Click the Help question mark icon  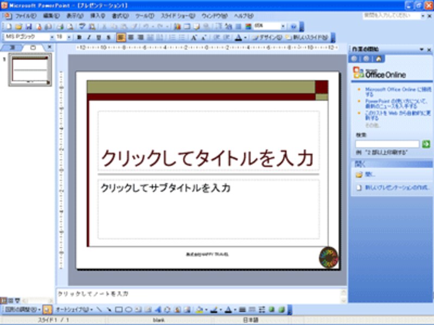point(293,27)
